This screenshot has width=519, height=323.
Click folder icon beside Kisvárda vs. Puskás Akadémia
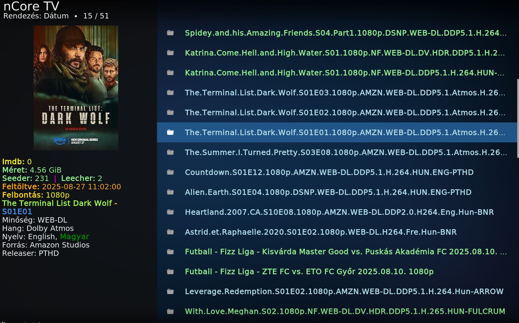click(x=170, y=252)
